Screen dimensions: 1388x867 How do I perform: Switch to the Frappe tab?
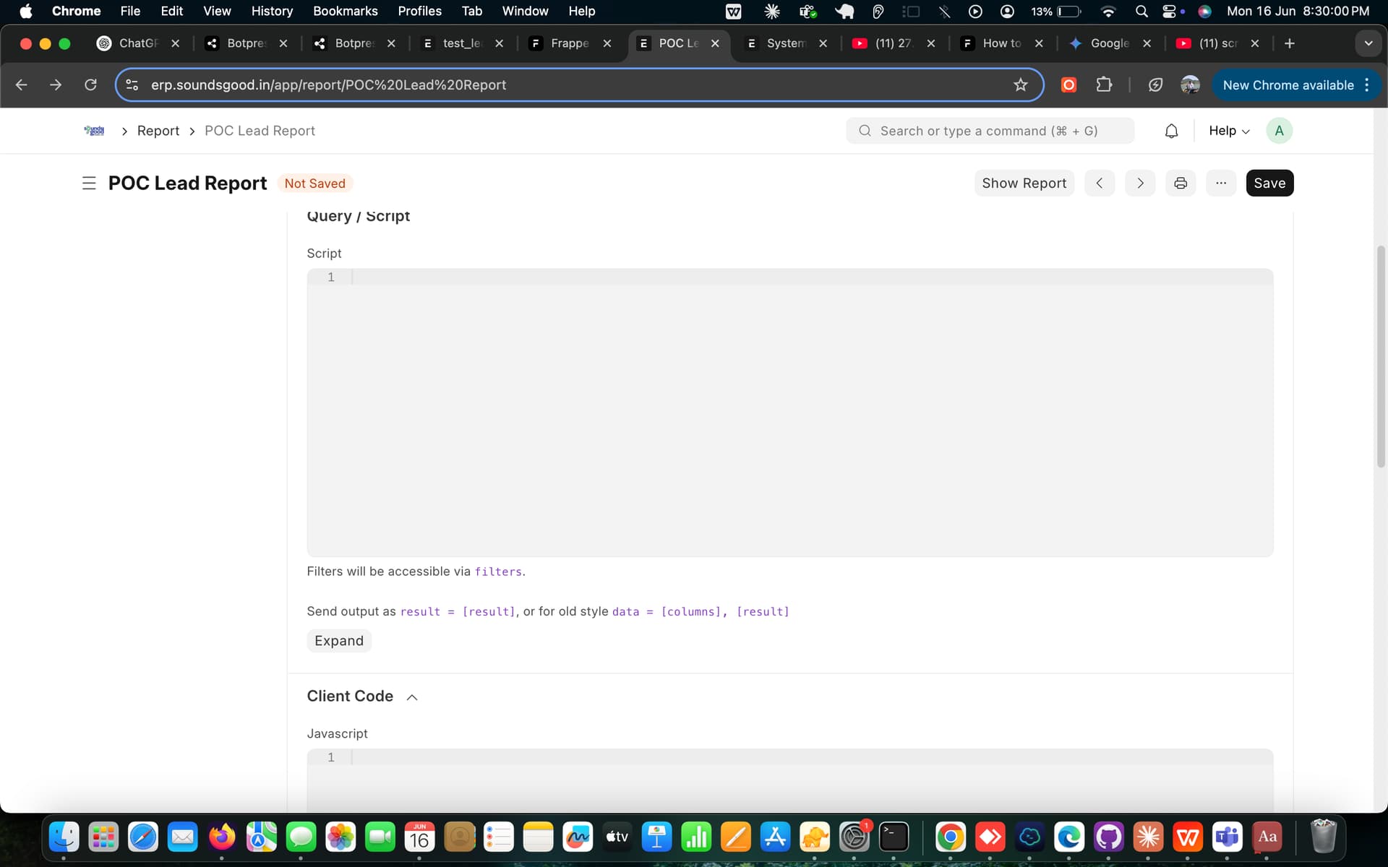[x=570, y=43]
